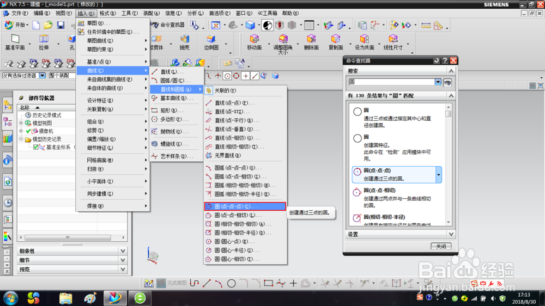Click the Open folder toolbar icon
This screenshot has height=306, width=545.
click(x=48, y=25)
